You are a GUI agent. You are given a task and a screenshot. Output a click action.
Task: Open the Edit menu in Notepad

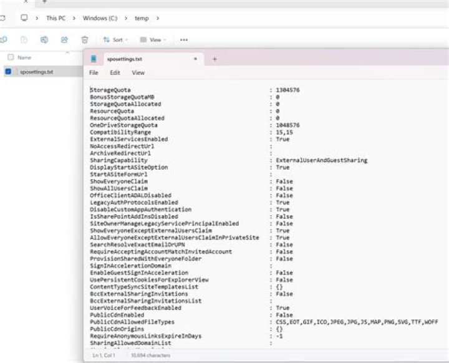pyautogui.click(x=115, y=72)
